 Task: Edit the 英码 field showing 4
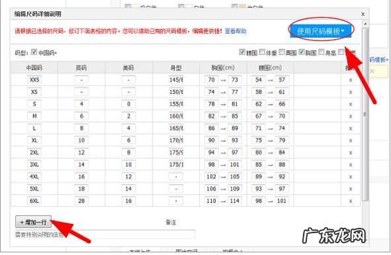click(81, 104)
